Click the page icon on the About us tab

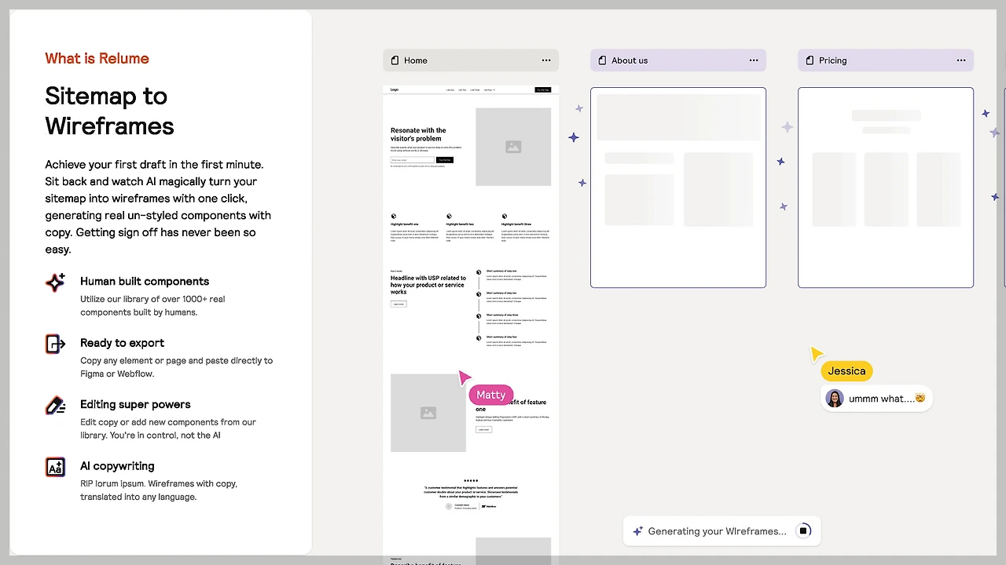pos(603,60)
